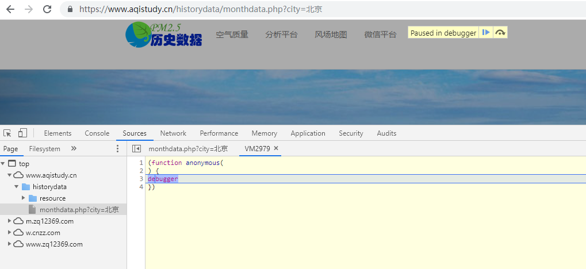
Task: Go back using browser back arrow
Action: (10, 9)
